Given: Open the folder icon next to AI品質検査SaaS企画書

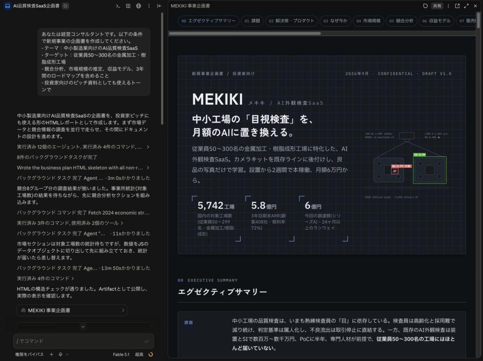Looking at the screenshot, I should click(65, 6).
